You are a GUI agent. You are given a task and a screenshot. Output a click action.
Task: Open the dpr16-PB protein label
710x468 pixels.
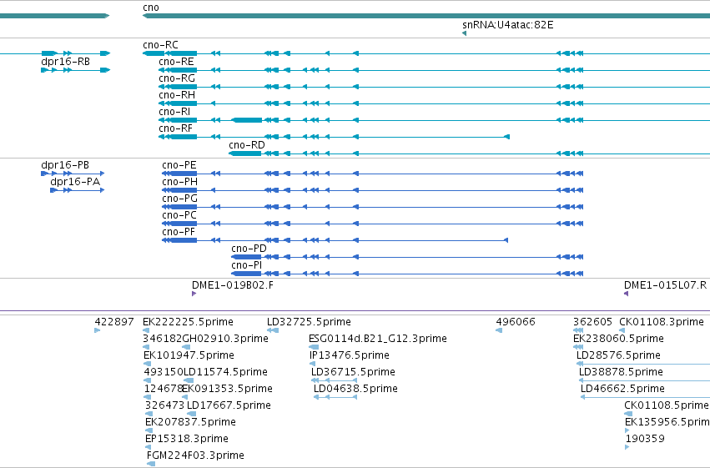coord(65,165)
